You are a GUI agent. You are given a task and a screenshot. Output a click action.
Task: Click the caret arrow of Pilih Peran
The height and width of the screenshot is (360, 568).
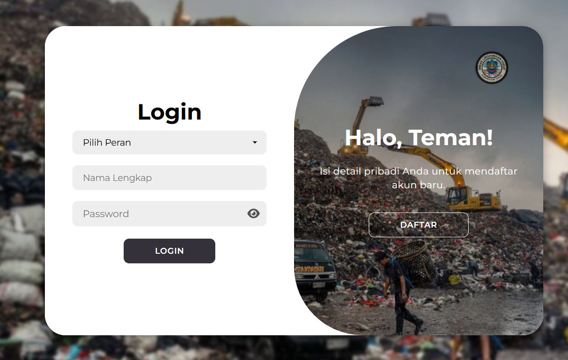coord(255,142)
